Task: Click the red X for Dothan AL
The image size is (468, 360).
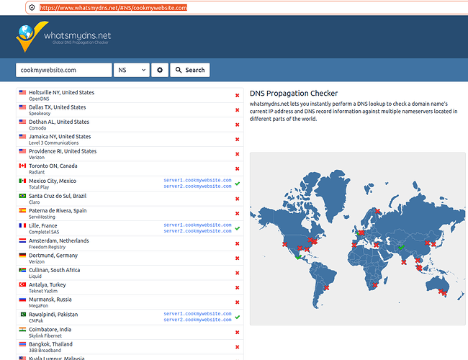Action: [x=238, y=125]
